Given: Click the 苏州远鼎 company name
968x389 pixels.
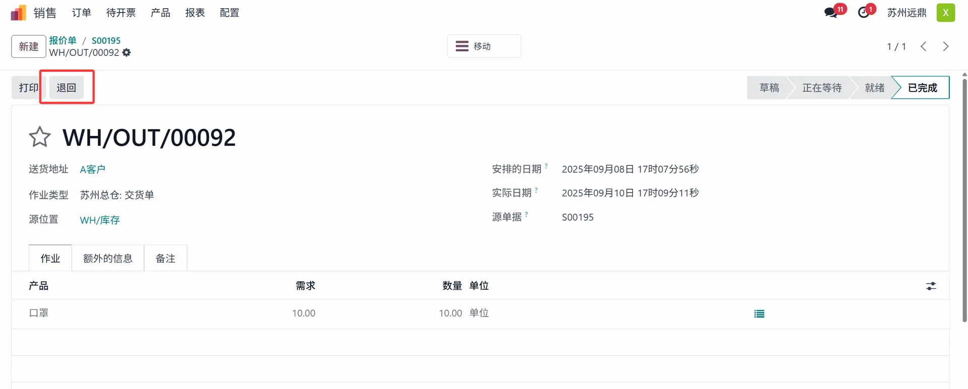Looking at the screenshot, I should (x=907, y=13).
